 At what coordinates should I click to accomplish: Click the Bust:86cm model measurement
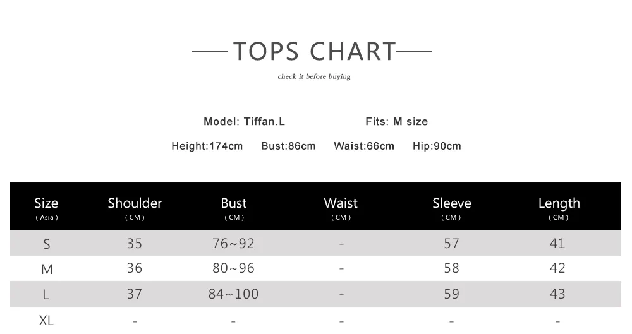[x=288, y=146]
